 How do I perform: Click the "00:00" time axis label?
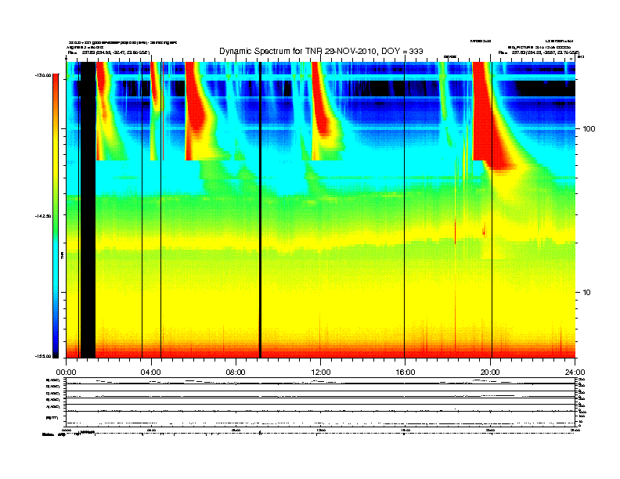(x=66, y=373)
